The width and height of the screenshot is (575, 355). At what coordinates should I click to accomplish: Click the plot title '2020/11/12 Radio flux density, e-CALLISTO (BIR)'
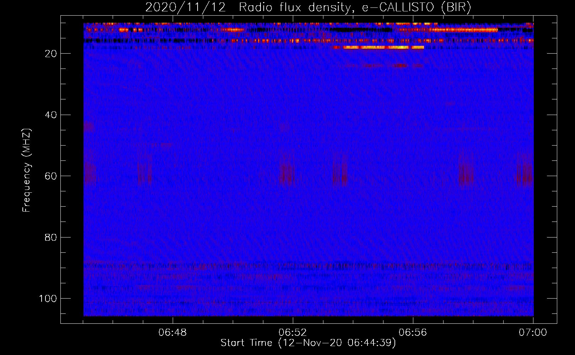308,7
